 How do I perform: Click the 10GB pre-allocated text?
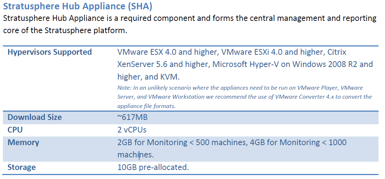[153, 167]
